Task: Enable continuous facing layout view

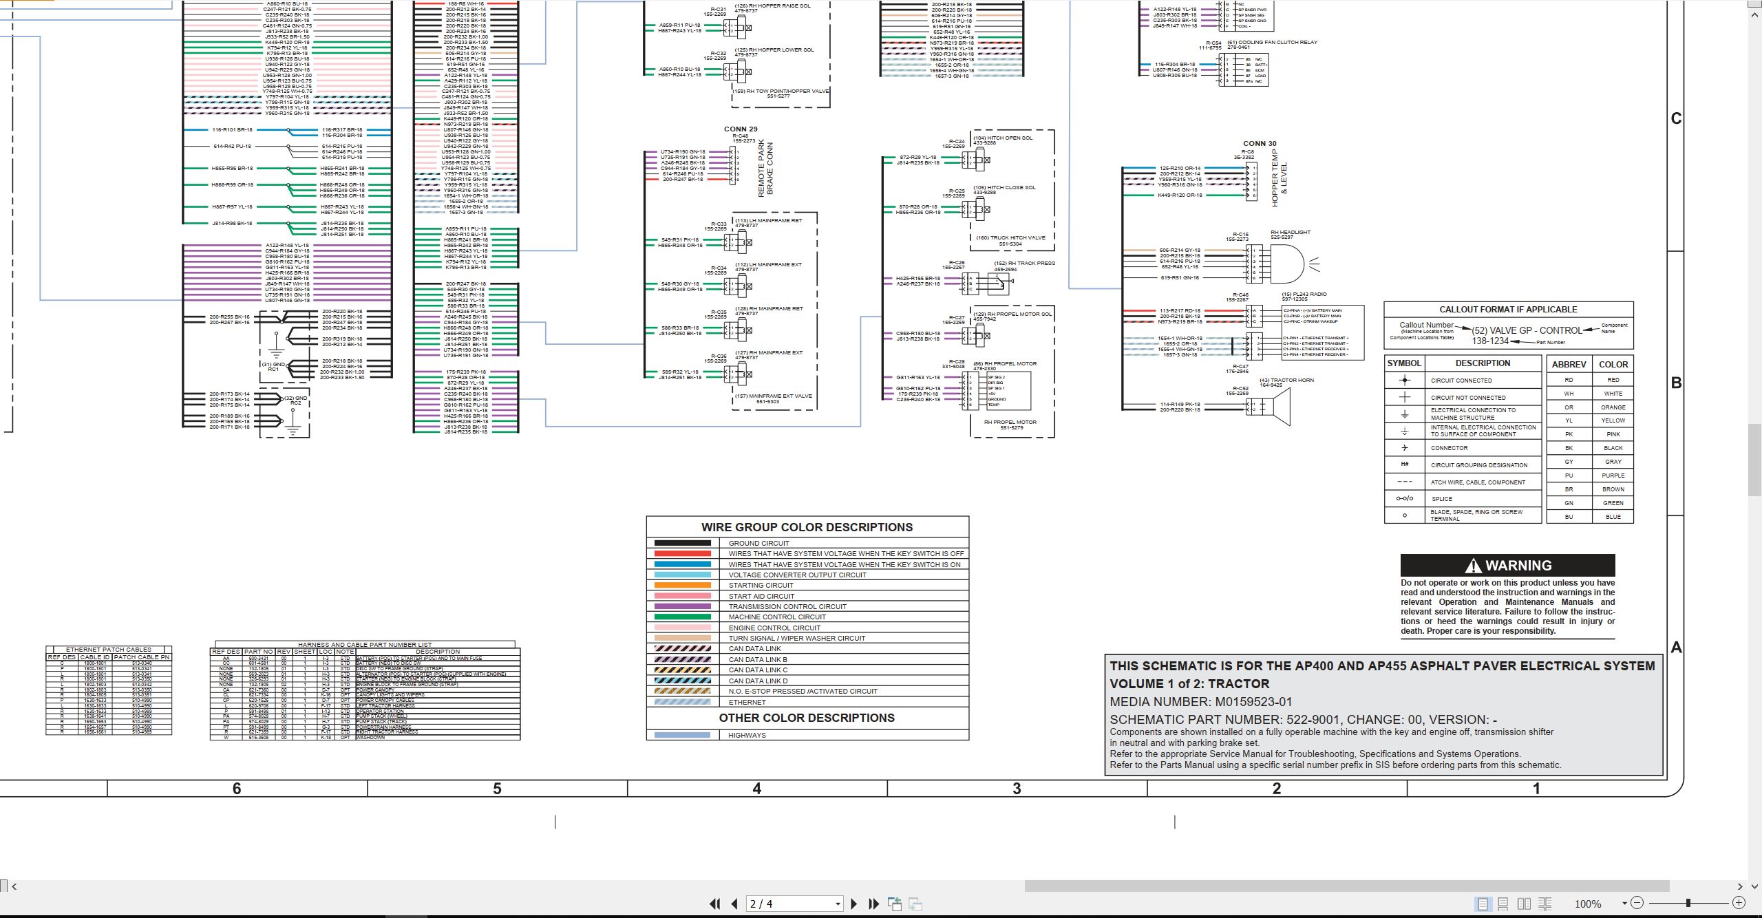Action: click(1545, 904)
